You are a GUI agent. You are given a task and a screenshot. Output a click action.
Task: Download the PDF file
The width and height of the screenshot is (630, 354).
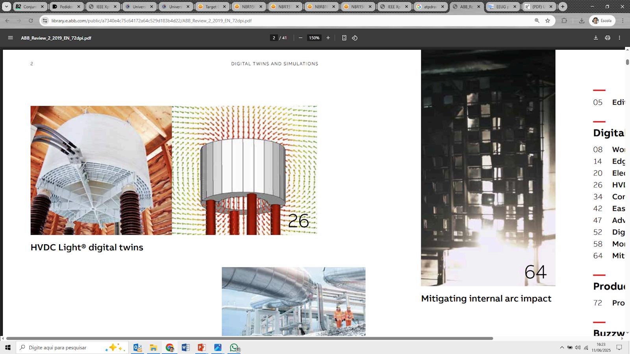coord(596,38)
